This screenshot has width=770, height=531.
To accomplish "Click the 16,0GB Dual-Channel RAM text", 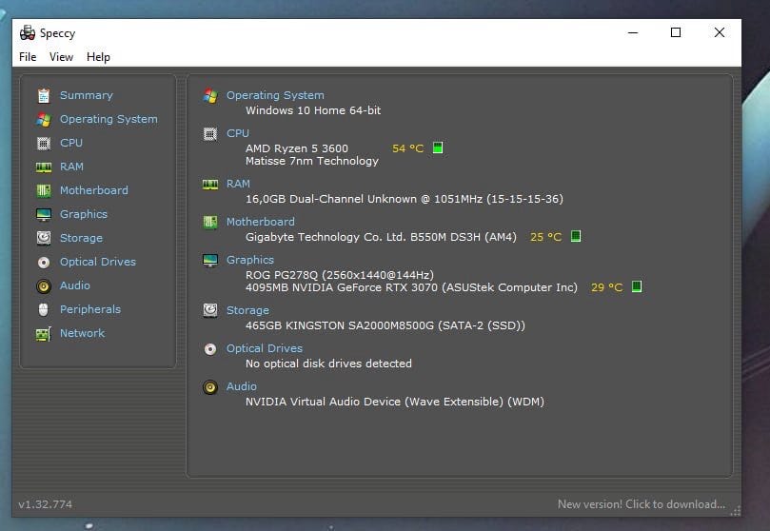I will (405, 199).
